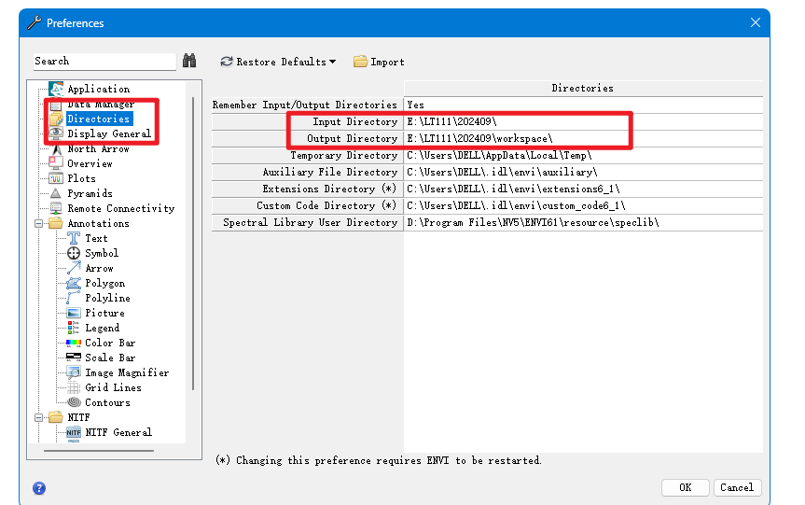Click the Custom Code Directory path value
Image resolution: width=805 pixels, height=505 pixels.
tap(583, 205)
